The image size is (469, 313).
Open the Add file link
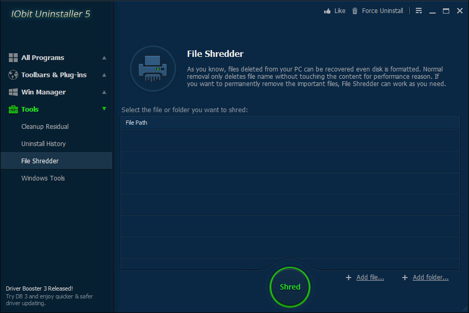pyautogui.click(x=370, y=277)
